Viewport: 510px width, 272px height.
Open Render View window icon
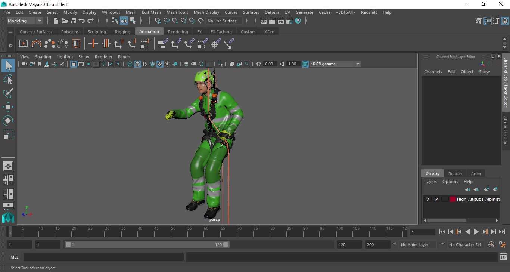coord(264,21)
